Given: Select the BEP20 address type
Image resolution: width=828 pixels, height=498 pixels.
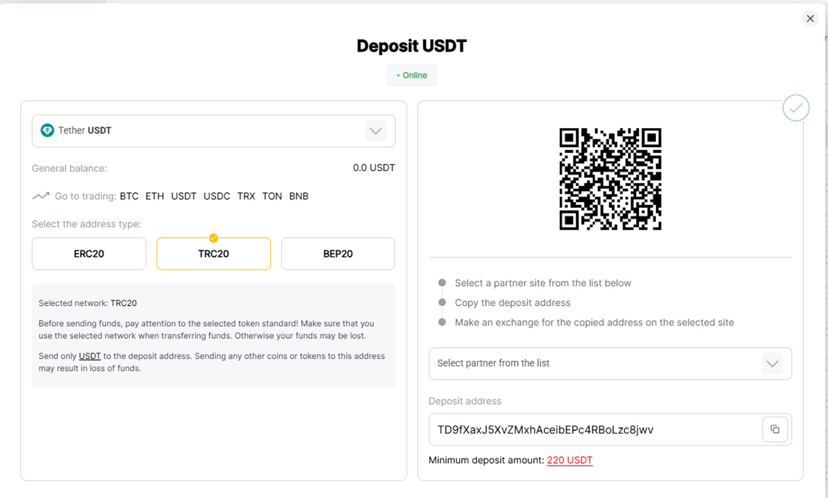Looking at the screenshot, I should click(338, 254).
